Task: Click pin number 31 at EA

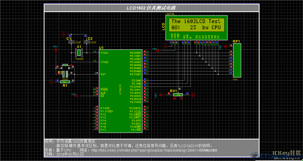Action: [x=94, y=95]
